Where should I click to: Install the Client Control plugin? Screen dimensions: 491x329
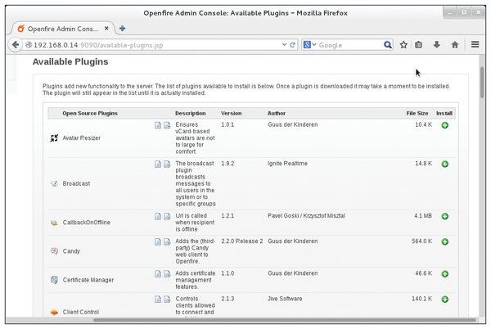444,300
